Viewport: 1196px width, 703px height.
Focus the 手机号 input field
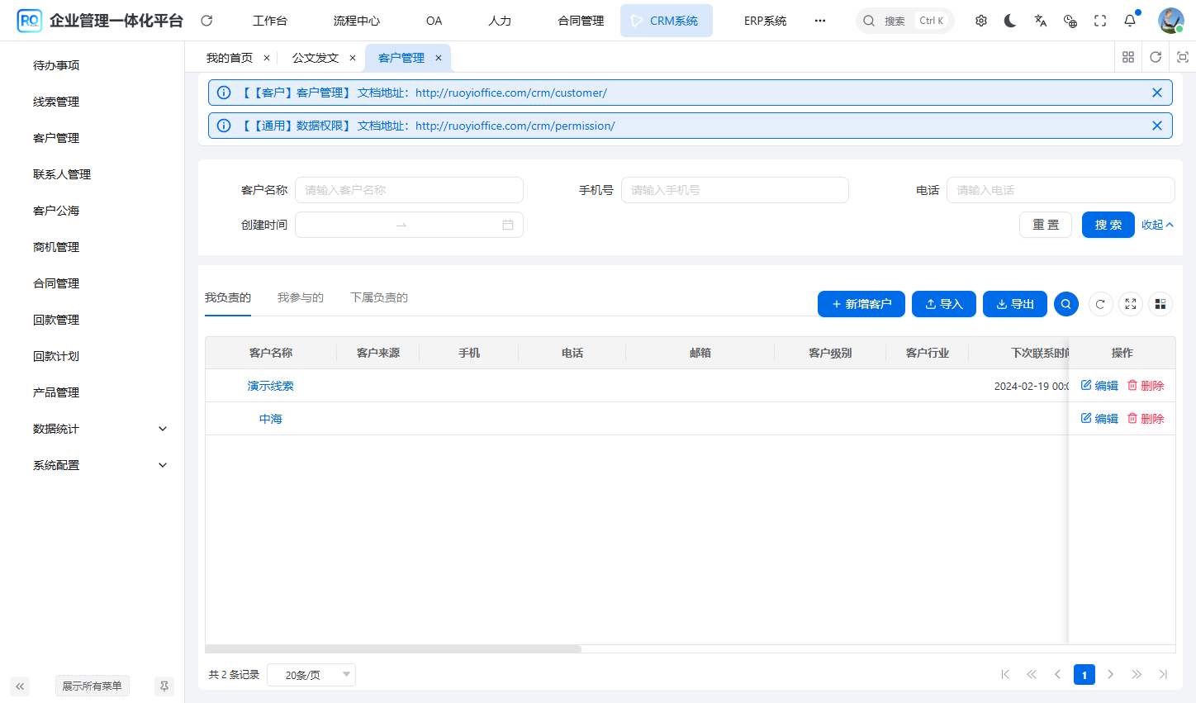(735, 190)
